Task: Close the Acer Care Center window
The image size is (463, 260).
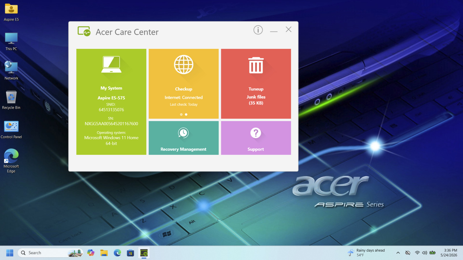Action: (x=289, y=29)
